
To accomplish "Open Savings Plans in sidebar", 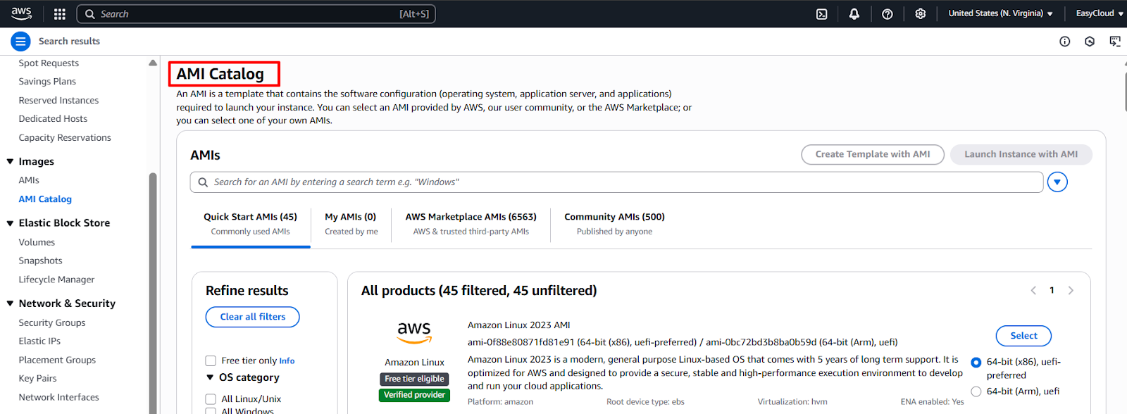I will (47, 82).
